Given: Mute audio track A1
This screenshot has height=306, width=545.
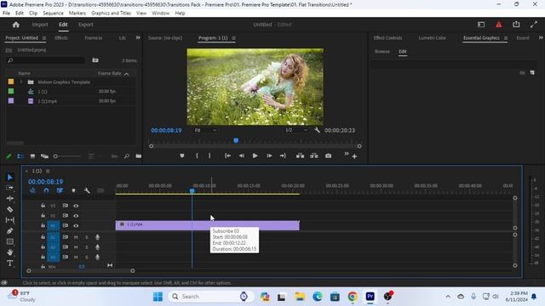Looking at the screenshot, I should tap(76, 237).
